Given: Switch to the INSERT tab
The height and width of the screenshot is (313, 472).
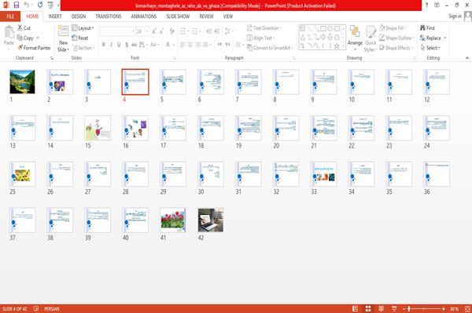Looking at the screenshot, I should pos(55,16).
